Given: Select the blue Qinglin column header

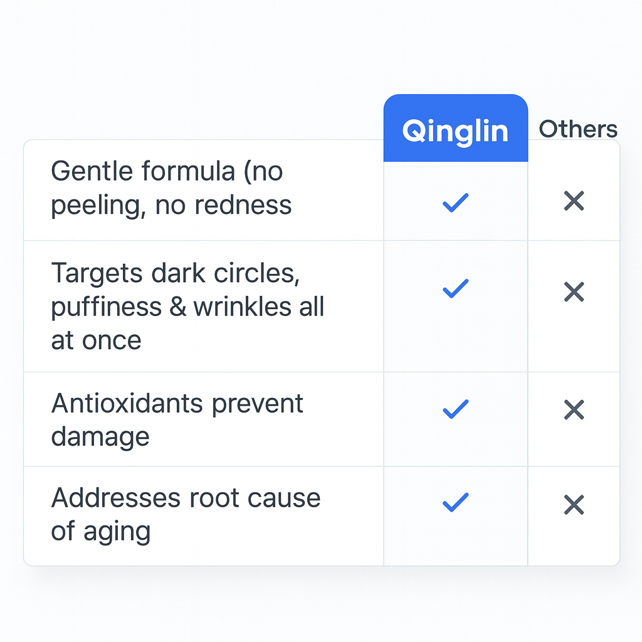Looking at the screenshot, I should [455, 130].
